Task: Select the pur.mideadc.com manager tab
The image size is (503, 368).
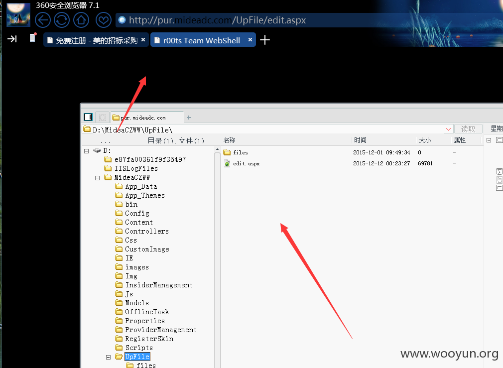Action: (x=147, y=118)
